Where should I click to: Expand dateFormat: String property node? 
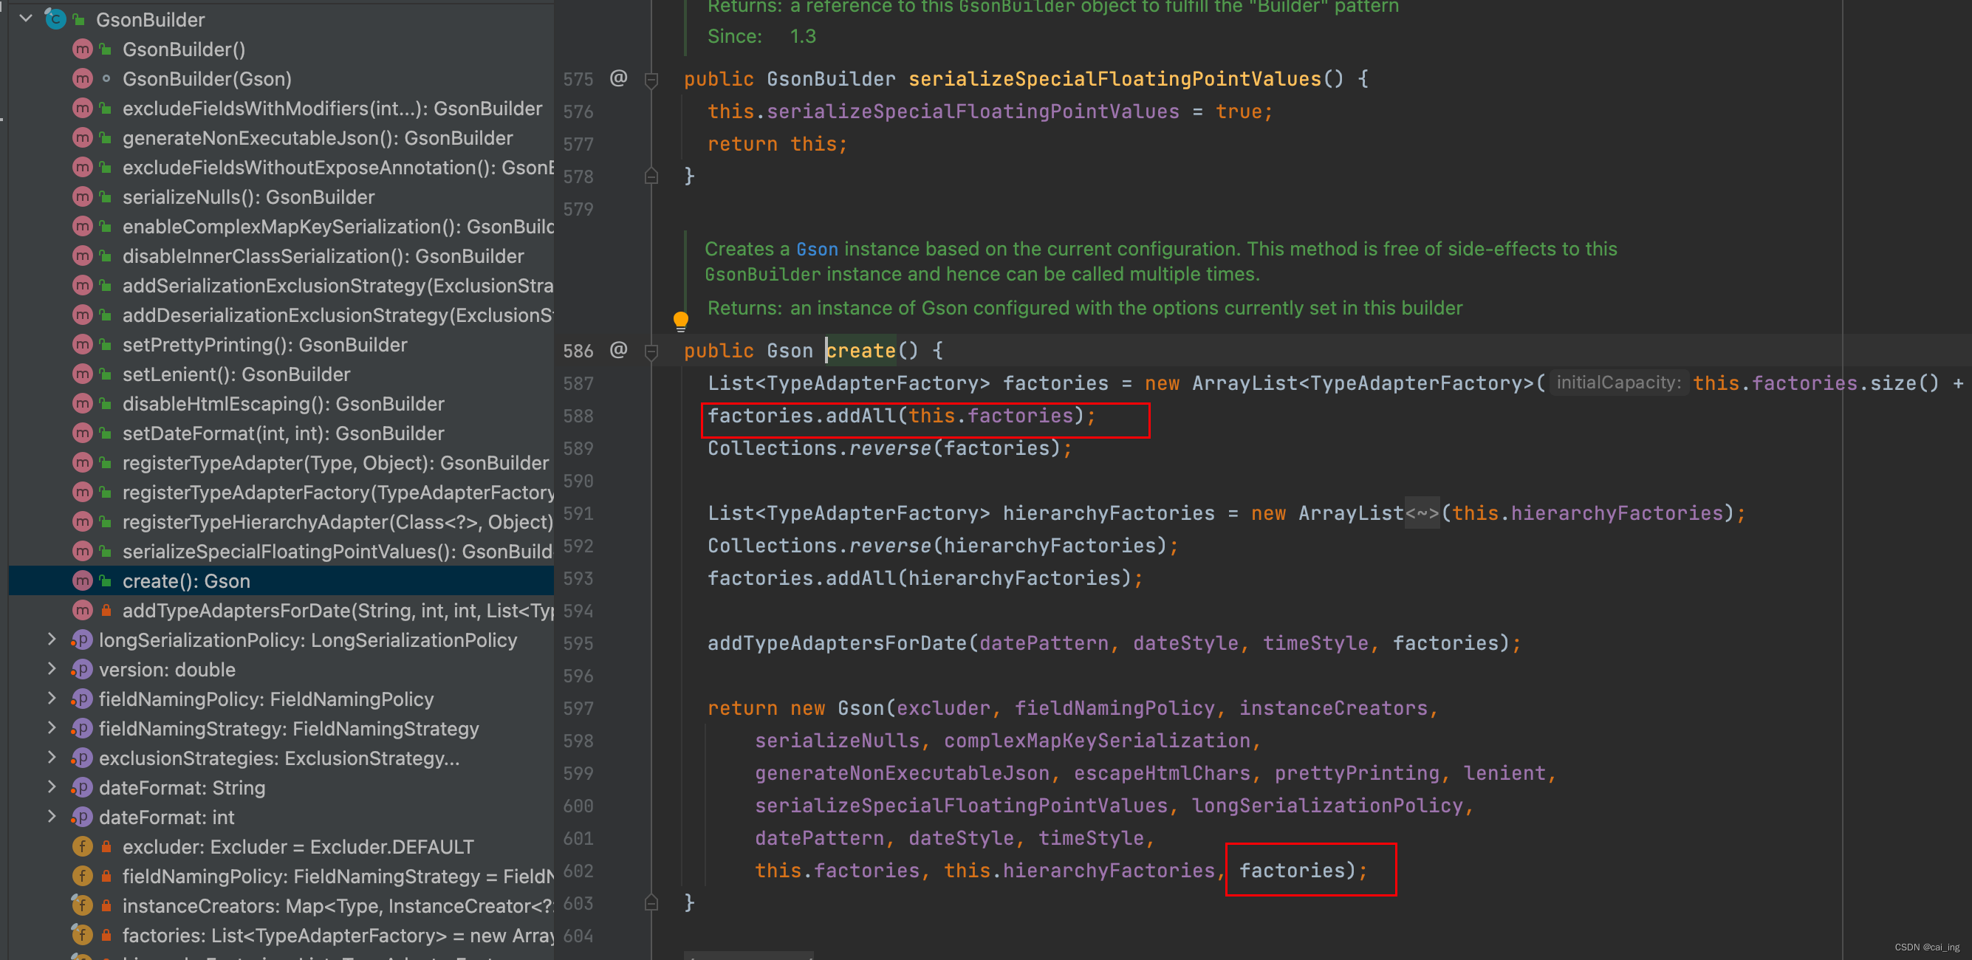coord(51,787)
